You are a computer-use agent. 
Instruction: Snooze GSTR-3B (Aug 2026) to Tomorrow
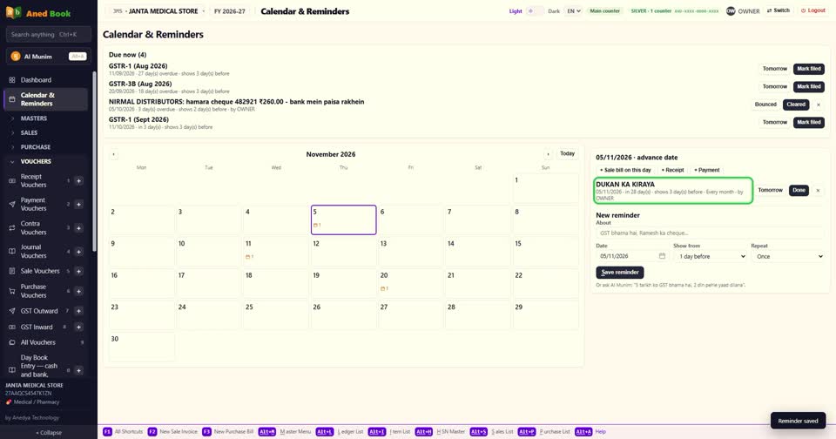[775, 86]
